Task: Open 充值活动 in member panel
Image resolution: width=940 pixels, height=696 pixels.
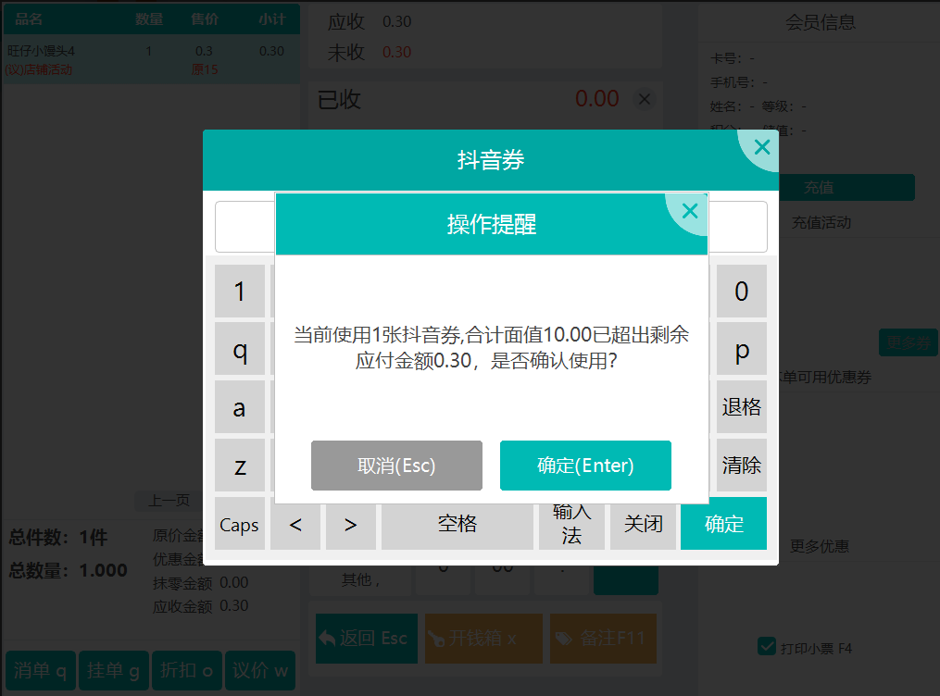Action: coord(821,223)
